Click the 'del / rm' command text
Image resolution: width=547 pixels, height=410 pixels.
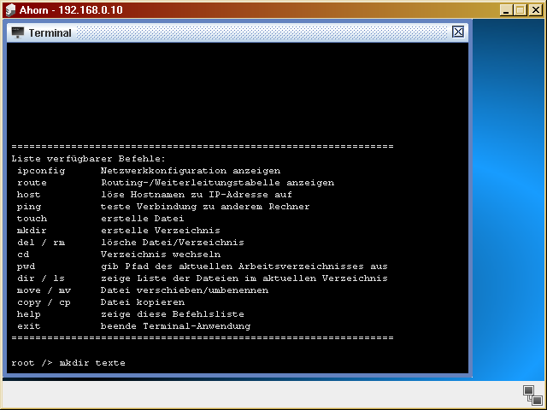[x=41, y=243]
